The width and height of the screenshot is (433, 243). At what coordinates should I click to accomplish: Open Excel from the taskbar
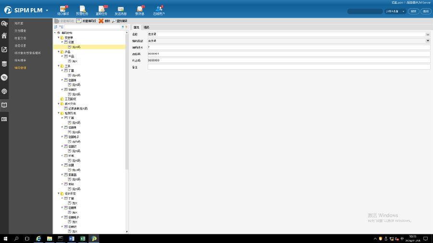click(83, 239)
